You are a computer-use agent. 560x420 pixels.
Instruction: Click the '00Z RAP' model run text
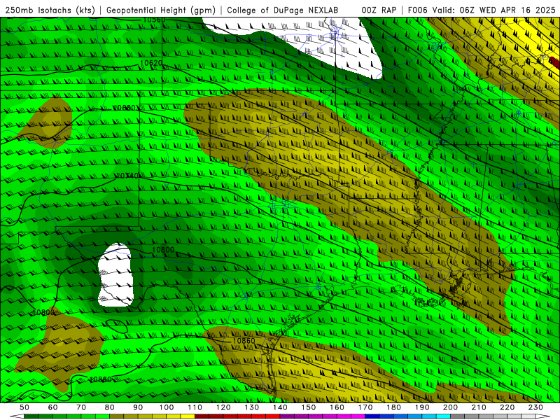pyautogui.click(x=379, y=10)
